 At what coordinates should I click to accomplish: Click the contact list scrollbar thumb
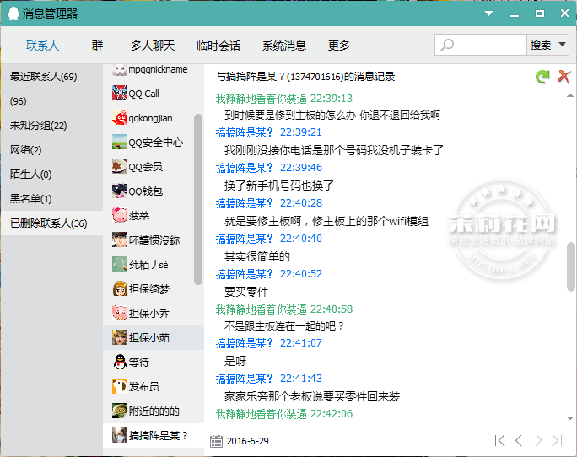click(x=198, y=199)
